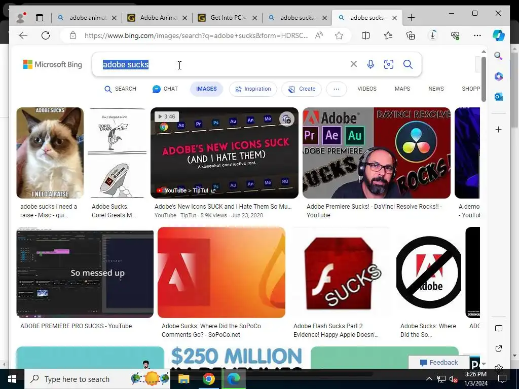Open Collections panel
The height and width of the screenshot is (389, 519).
[411, 35]
